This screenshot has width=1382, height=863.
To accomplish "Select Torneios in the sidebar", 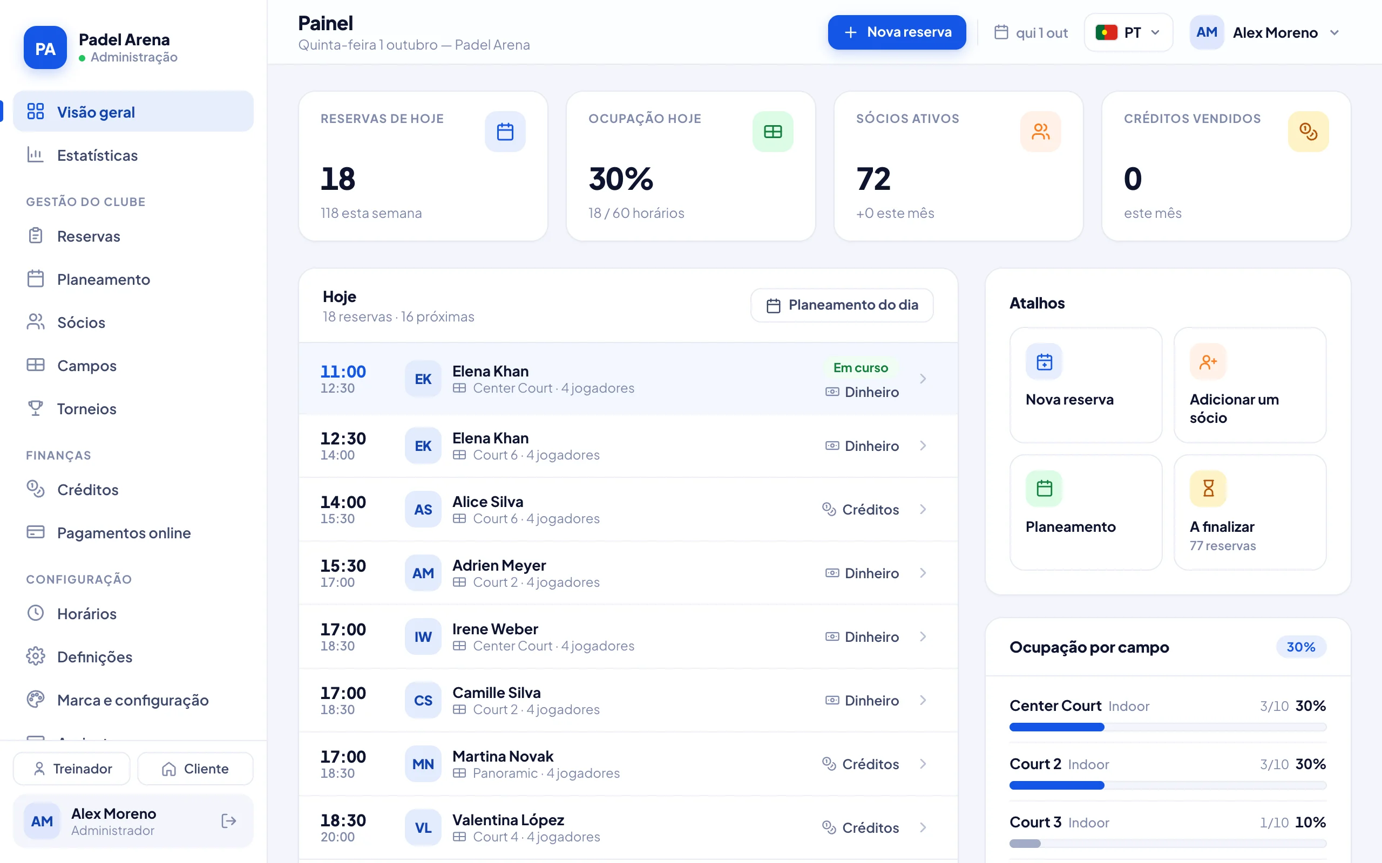I will coord(133,408).
